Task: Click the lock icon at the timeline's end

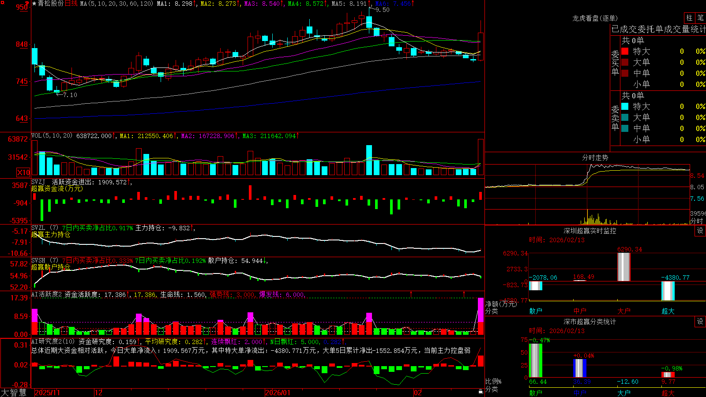Action: (x=481, y=392)
